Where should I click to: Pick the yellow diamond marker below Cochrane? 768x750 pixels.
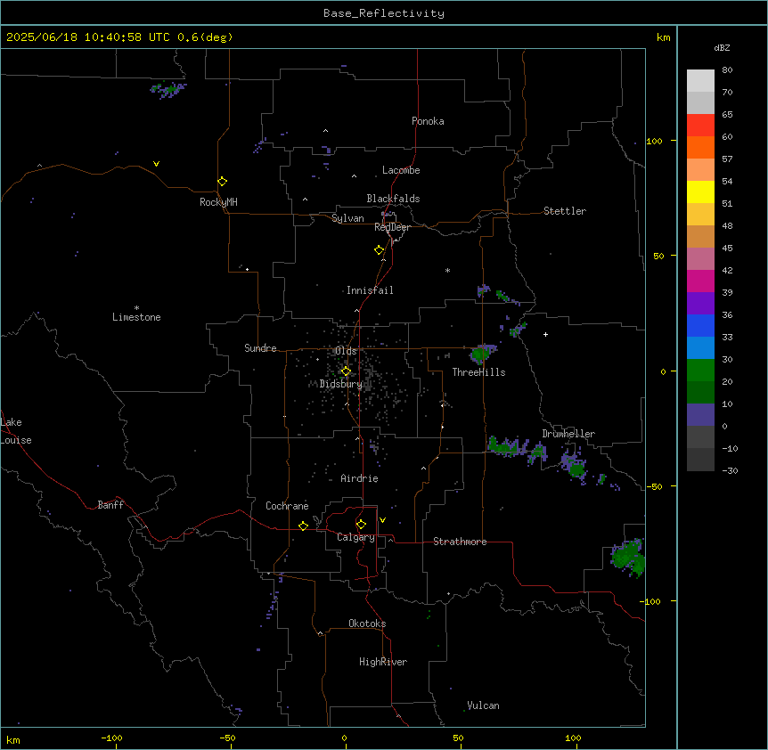point(303,526)
